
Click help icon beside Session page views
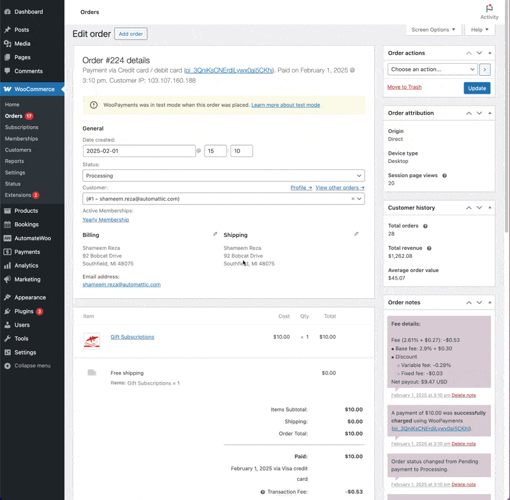click(444, 176)
